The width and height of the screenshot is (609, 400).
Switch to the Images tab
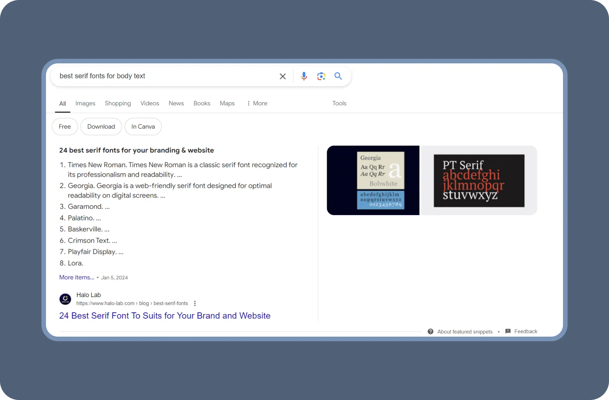[x=85, y=103]
